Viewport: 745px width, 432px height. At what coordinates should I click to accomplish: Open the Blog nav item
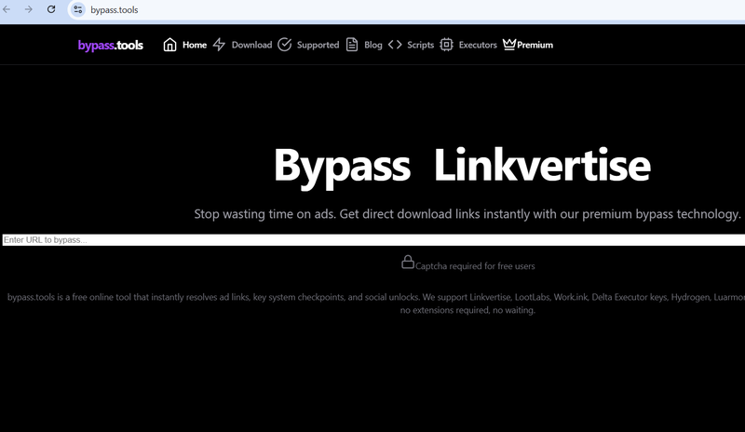coord(373,45)
